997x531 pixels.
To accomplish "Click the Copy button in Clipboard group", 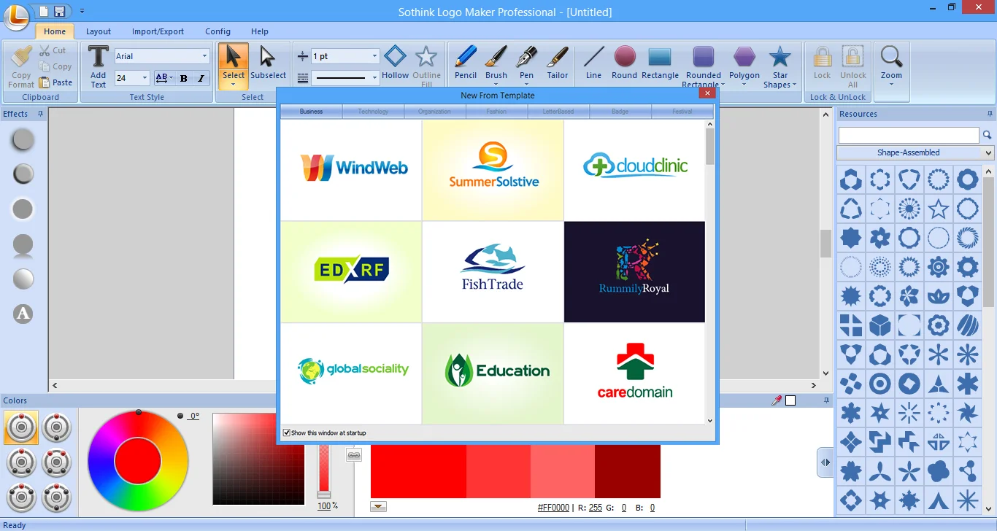I will 55,66.
